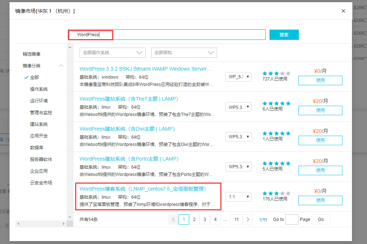Open WordPress建站系统 含Divi主题 link
This screenshot has height=244, width=367.
127,129
